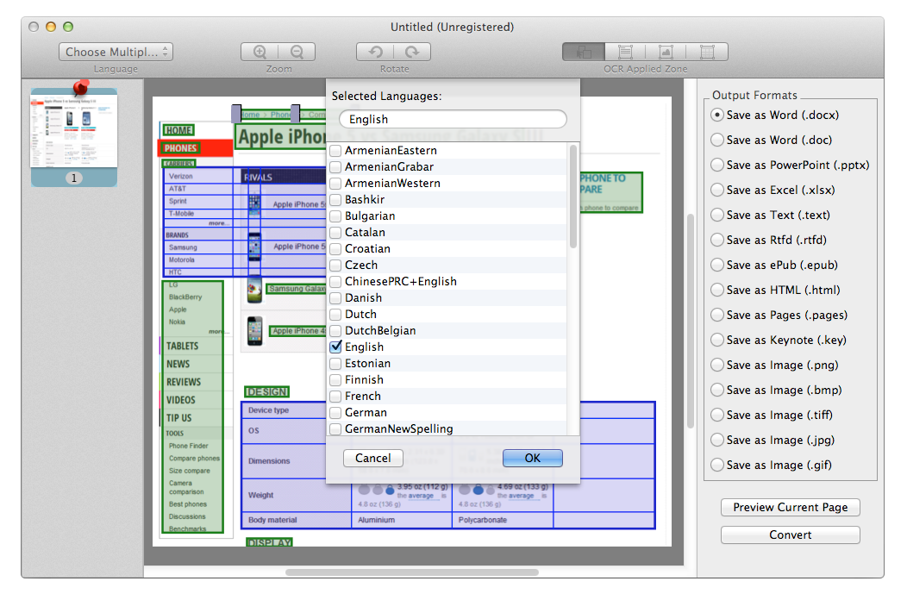Screen dimensions: 907x600
Task: Rotate page clockwise with right arrow
Action: pyautogui.click(x=412, y=52)
